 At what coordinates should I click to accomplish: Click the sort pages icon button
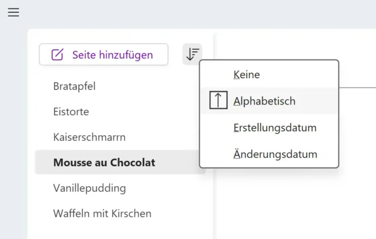pyautogui.click(x=192, y=55)
